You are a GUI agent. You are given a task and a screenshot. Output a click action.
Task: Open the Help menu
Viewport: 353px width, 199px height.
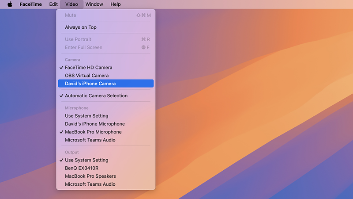coord(116,4)
